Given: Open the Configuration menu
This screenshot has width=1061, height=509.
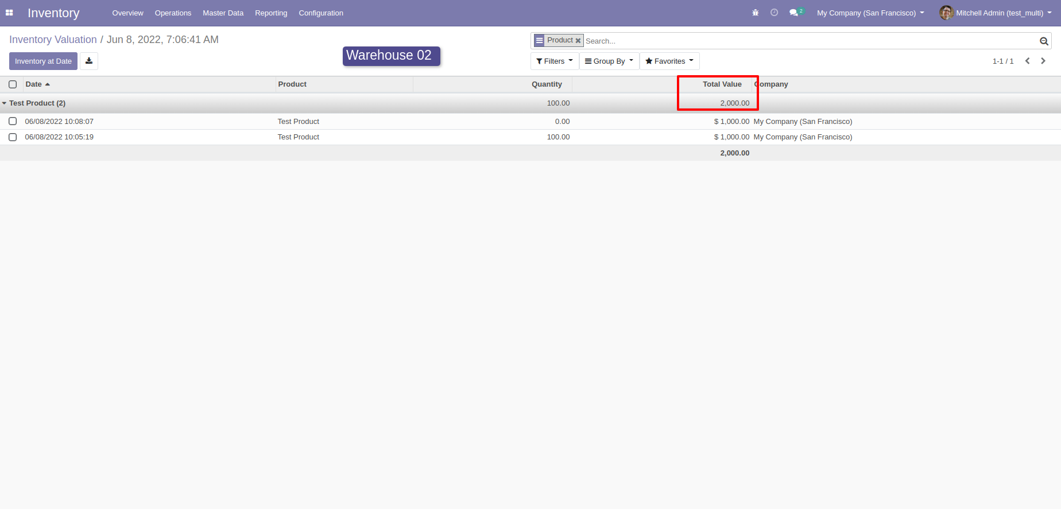Looking at the screenshot, I should [x=321, y=13].
